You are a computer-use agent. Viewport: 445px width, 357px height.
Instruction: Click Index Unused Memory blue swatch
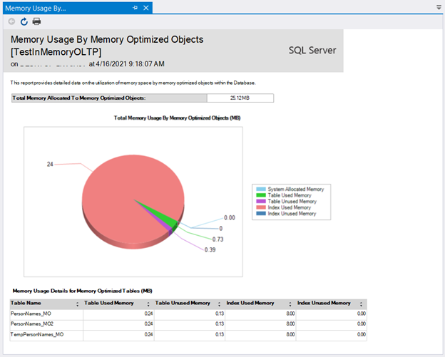tap(261, 214)
